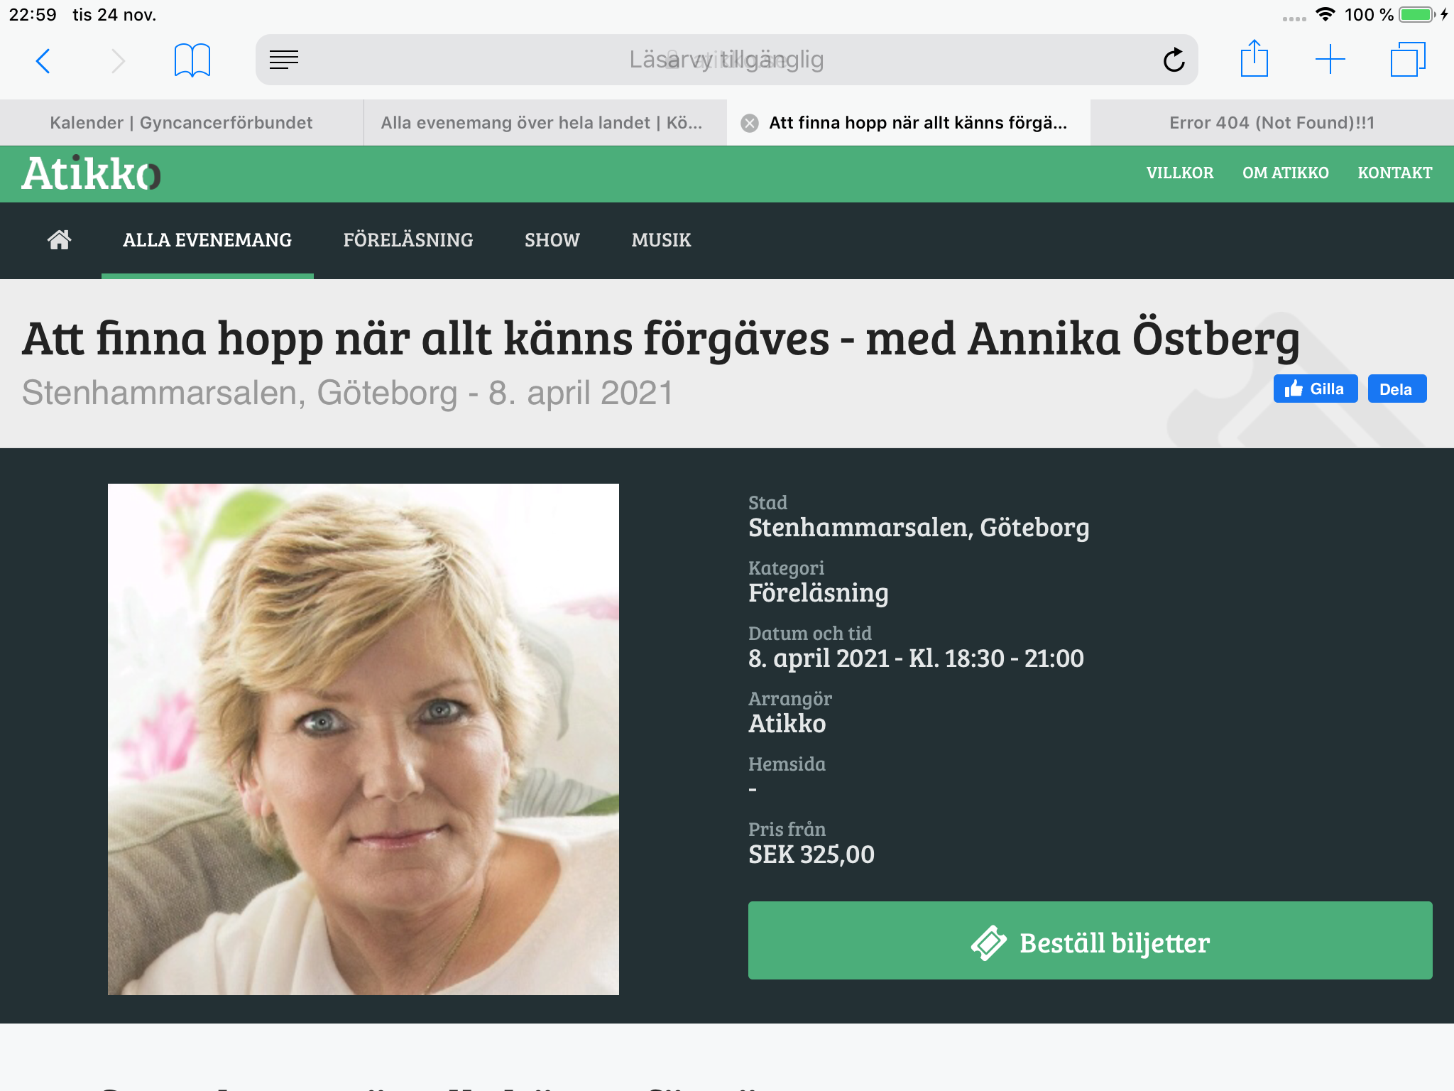This screenshot has width=1454, height=1091.
Task: Tap the Safari address bar field
Action: coord(726,60)
